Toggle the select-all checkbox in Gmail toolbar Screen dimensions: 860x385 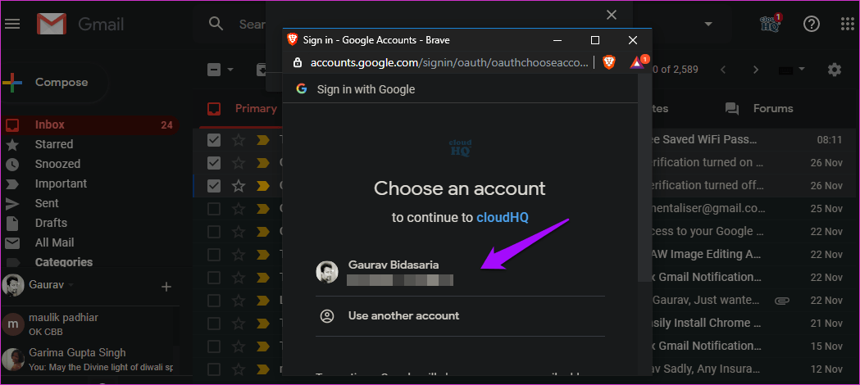214,70
